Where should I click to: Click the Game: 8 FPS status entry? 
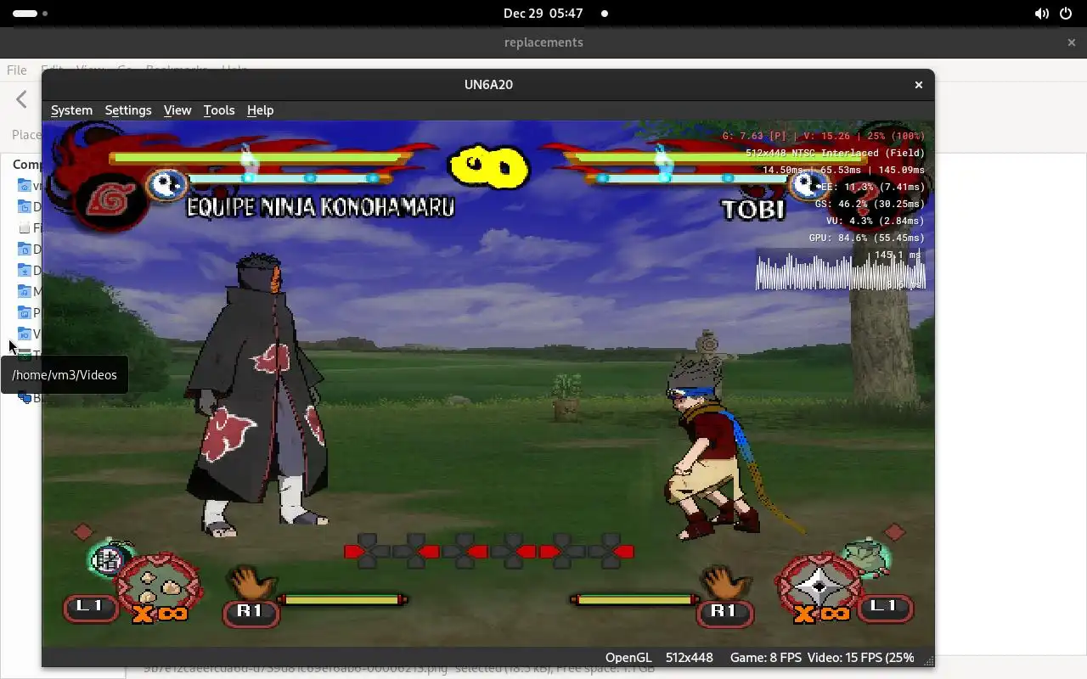pyautogui.click(x=766, y=658)
